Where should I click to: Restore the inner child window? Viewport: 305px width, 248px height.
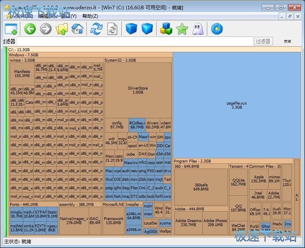290,16
